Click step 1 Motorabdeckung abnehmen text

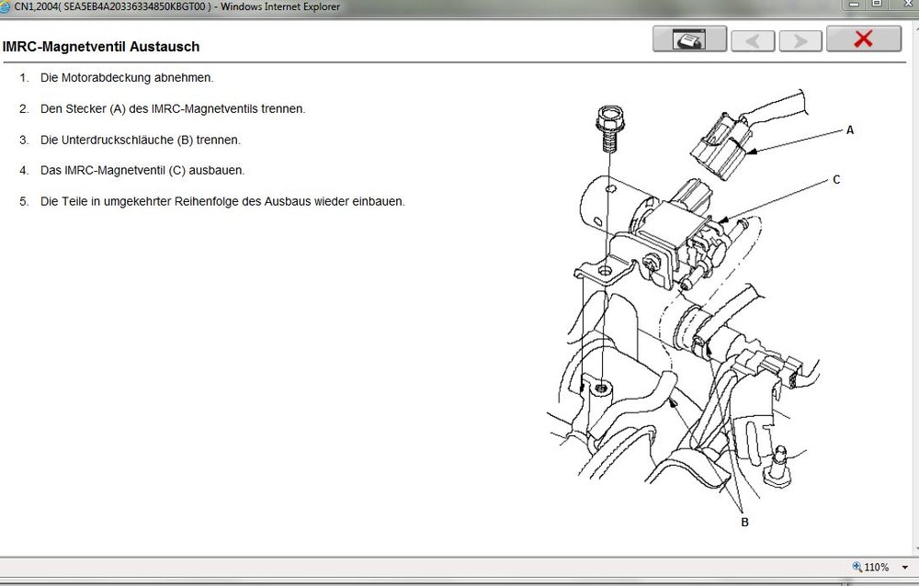point(127,78)
